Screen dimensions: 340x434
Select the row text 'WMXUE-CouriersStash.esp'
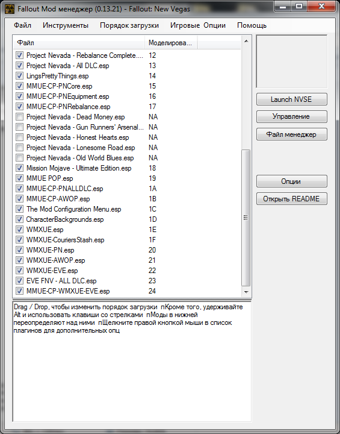pos(65,240)
